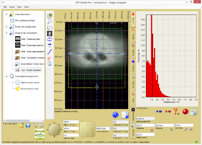Open the Help menu

tap(27, 7)
